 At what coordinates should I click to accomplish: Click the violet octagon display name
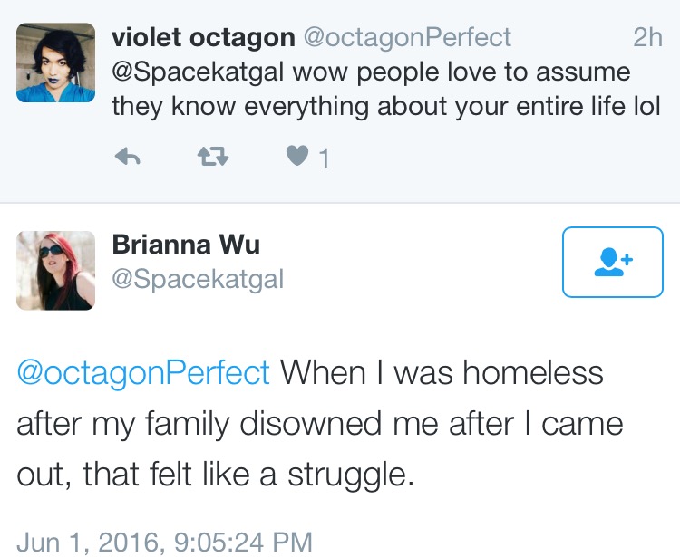(x=203, y=37)
